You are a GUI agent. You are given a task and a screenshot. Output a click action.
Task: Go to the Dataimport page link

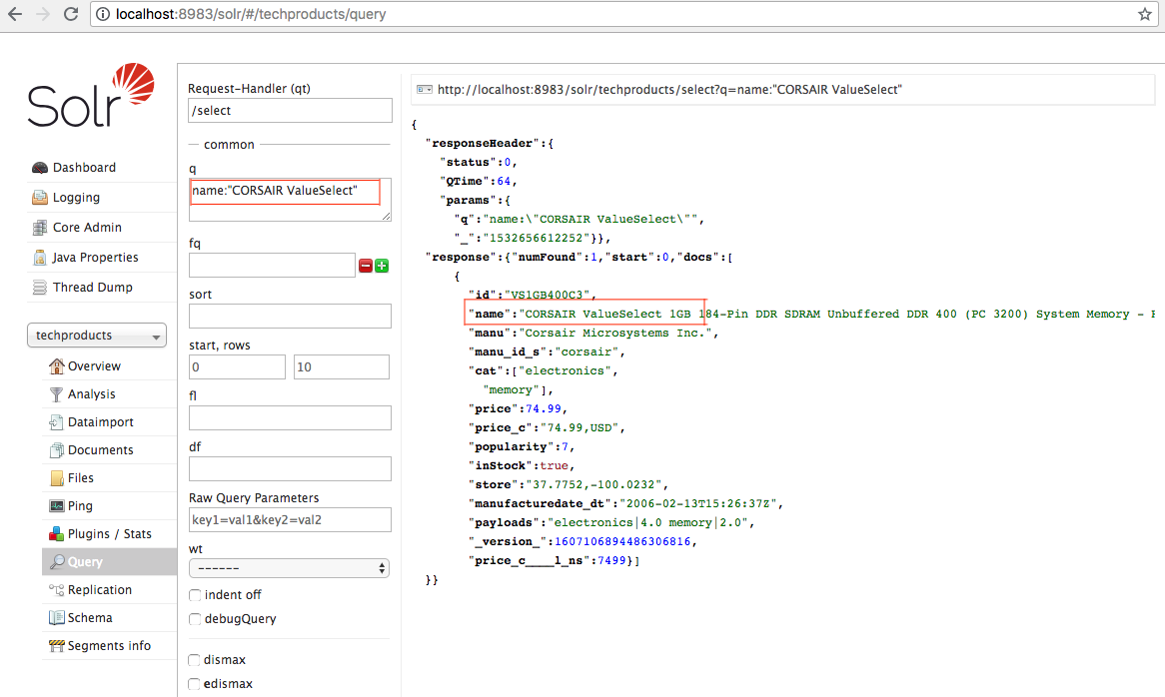(100, 422)
